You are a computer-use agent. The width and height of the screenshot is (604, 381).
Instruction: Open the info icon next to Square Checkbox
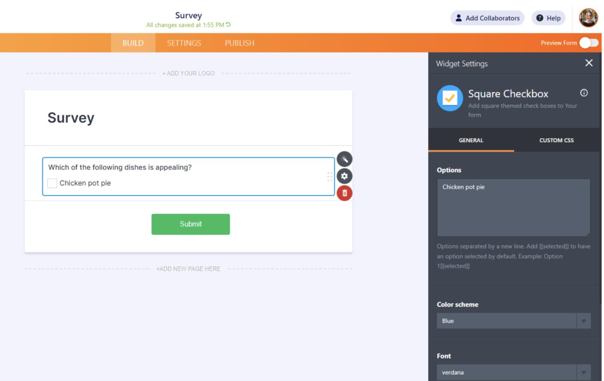584,93
